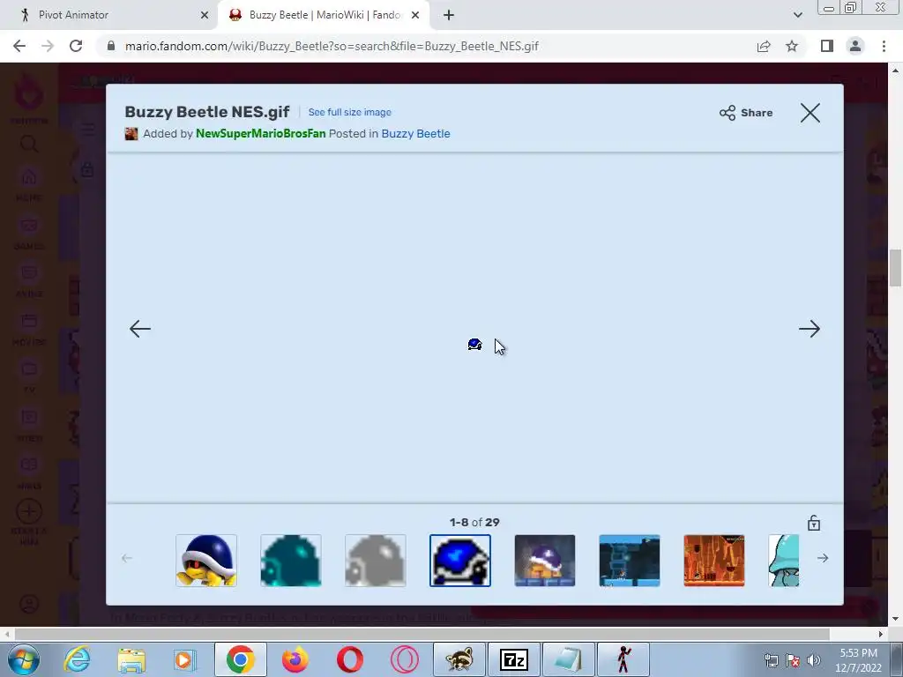Open Windows Explorer from taskbar
This screenshot has height=677, width=903.
click(x=131, y=659)
